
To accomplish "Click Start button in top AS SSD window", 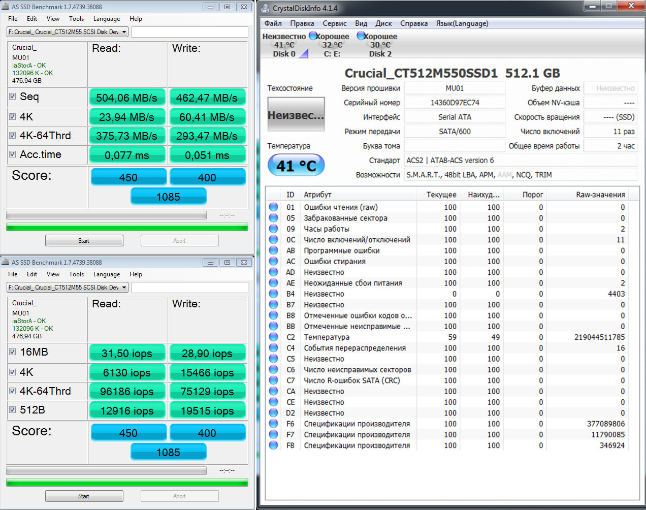I will (x=84, y=241).
